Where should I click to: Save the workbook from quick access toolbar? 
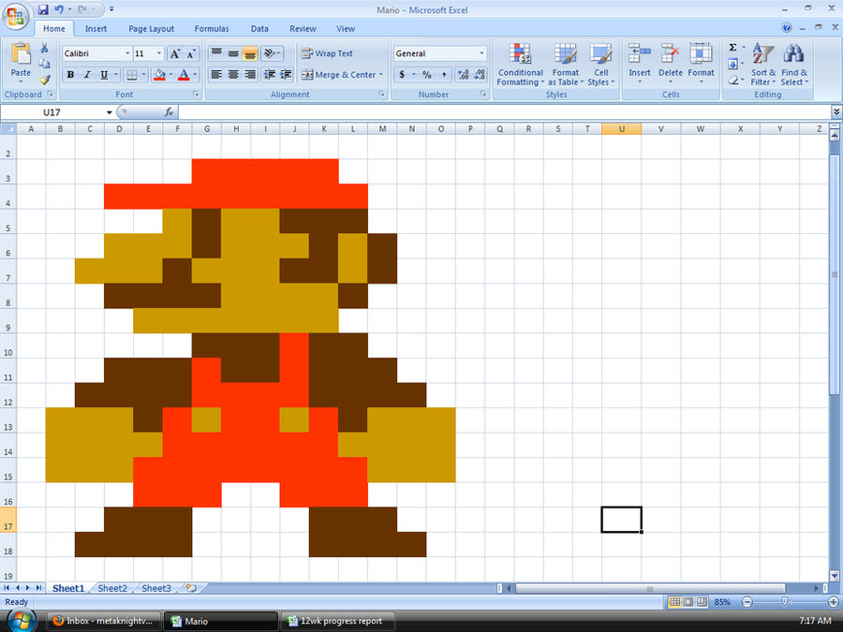tap(43, 9)
